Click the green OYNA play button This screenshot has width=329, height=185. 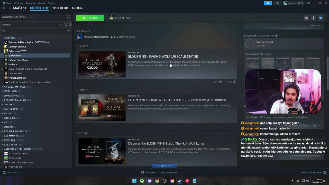click(x=90, y=18)
